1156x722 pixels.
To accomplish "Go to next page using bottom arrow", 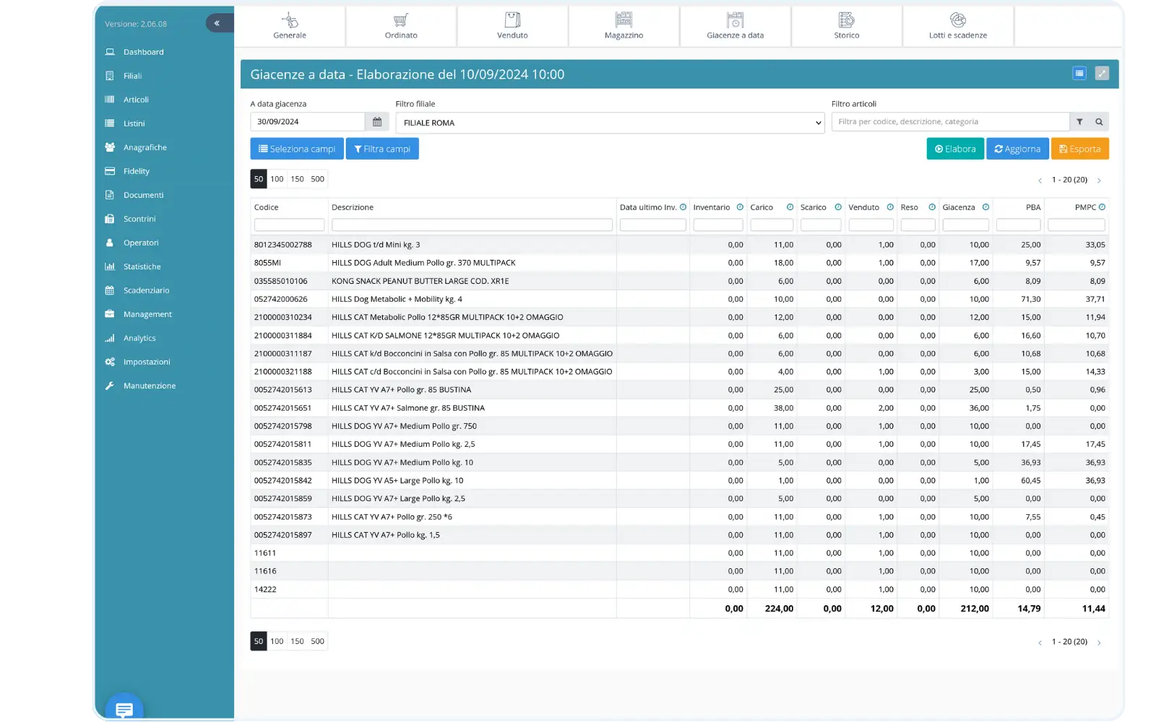I will (x=1099, y=643).
